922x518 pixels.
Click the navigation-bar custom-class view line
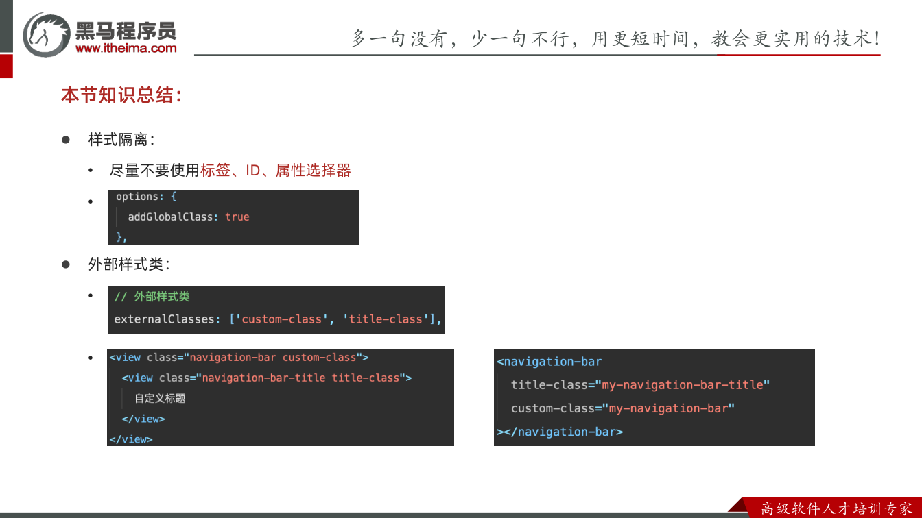239,357
